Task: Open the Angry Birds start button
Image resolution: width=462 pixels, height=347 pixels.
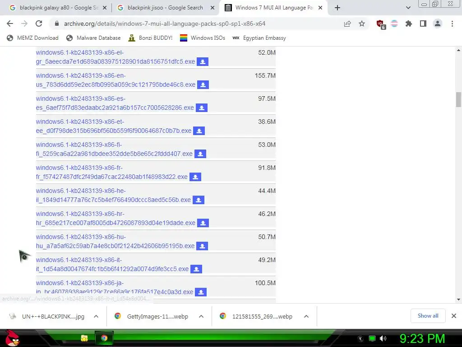Action: (12, 338)
